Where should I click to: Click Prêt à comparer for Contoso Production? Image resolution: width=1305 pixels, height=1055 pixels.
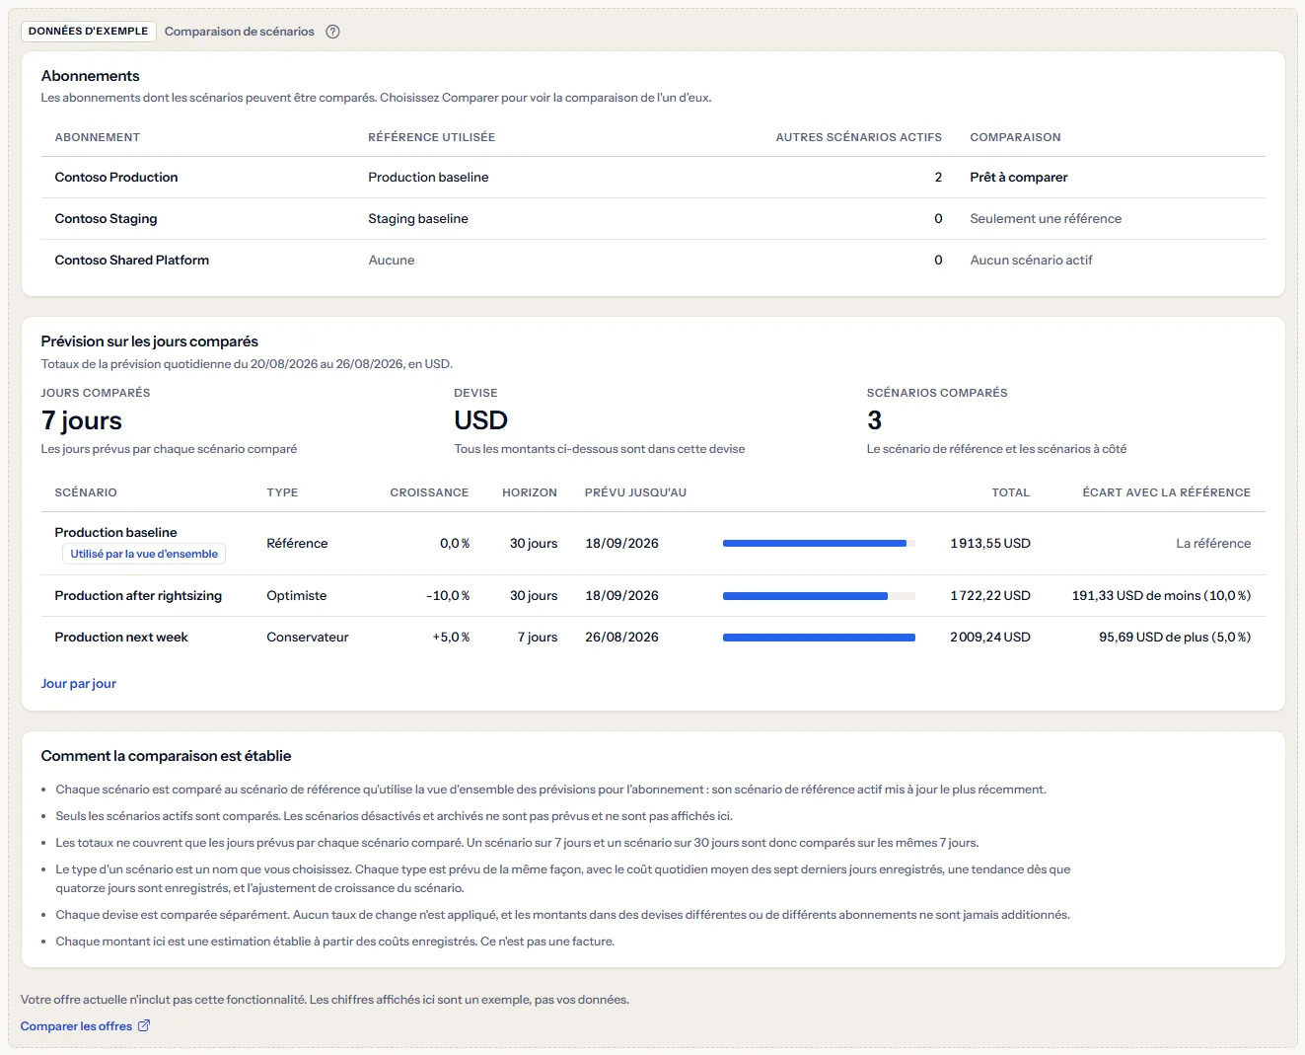pyautogui.click(x=1018, y=178)
